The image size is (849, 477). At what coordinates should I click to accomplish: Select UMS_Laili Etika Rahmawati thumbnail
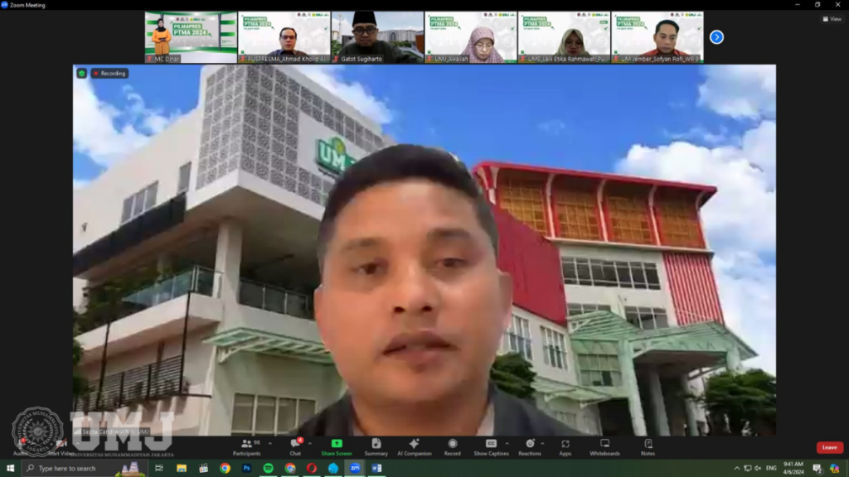[x=564, y=37]
